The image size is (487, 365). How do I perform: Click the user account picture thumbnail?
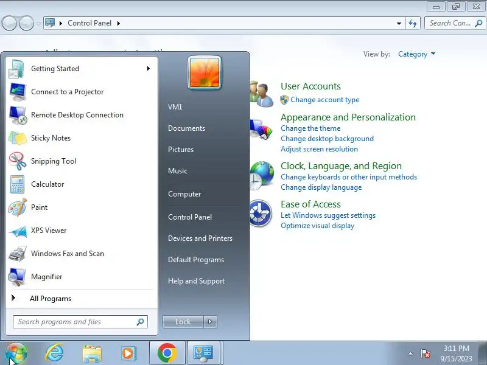[x=205, y=72]
